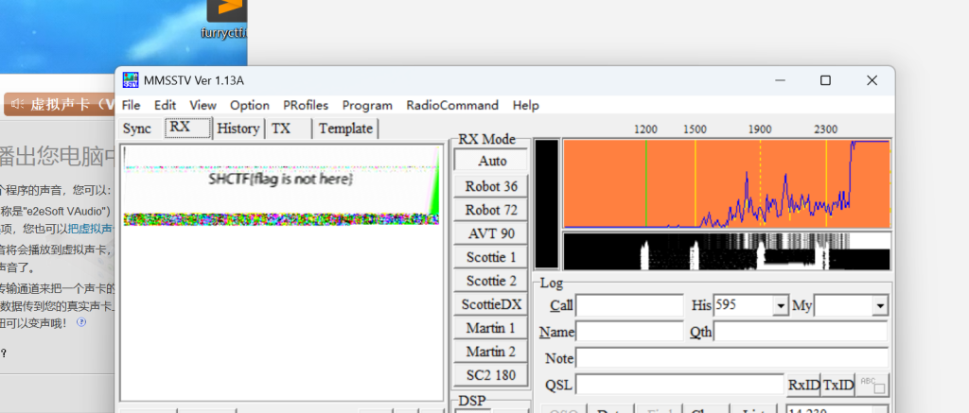This screenshot has height=413, width=969.
Task: Click the ABC text overlay icon button
Action: [872, 385]
